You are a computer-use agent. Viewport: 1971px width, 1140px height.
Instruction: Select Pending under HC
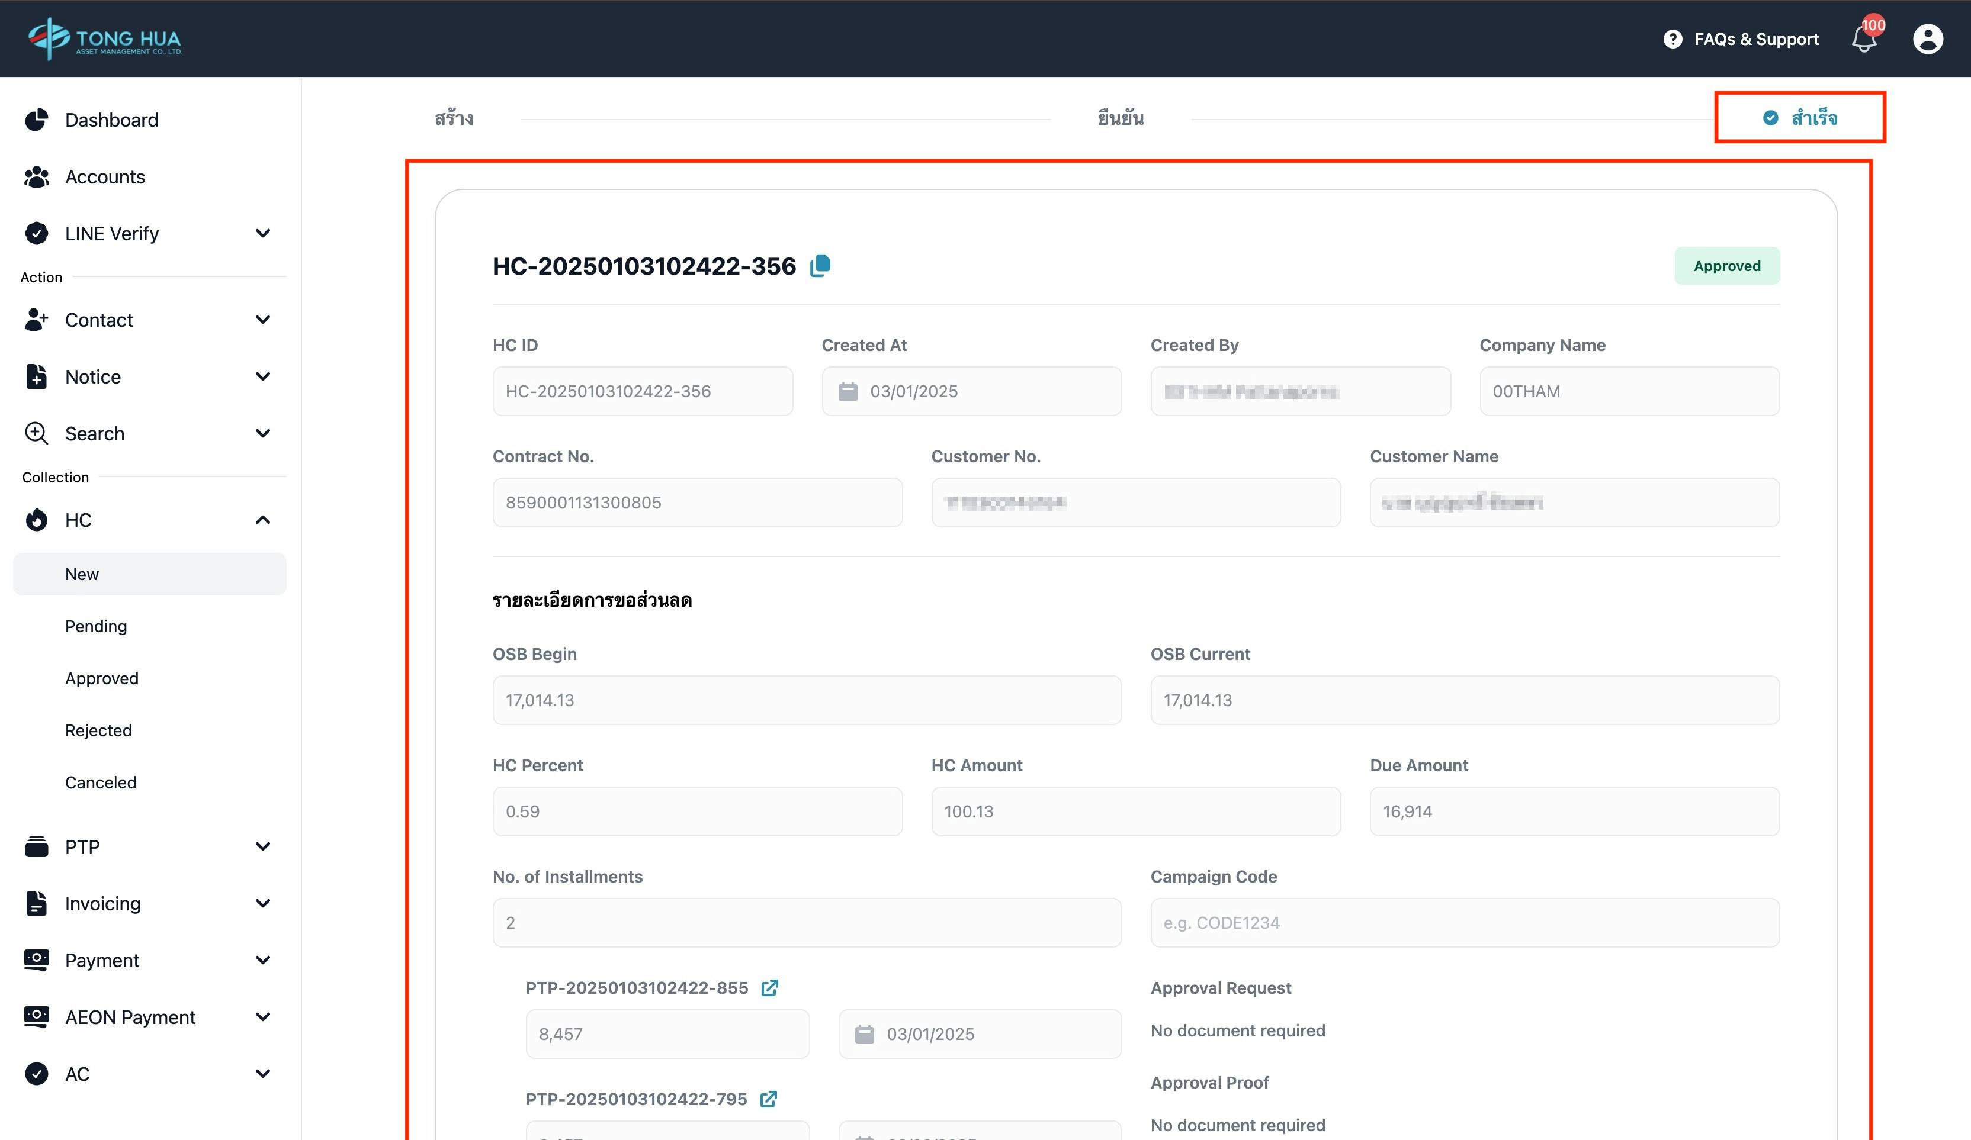(x=95, y=626)
